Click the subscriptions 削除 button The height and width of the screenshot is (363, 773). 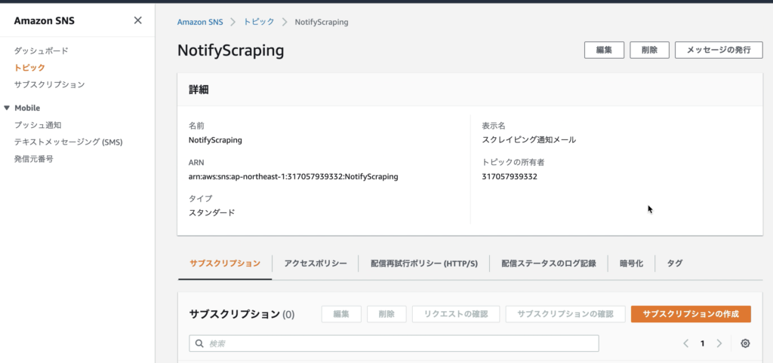[386, 314]
